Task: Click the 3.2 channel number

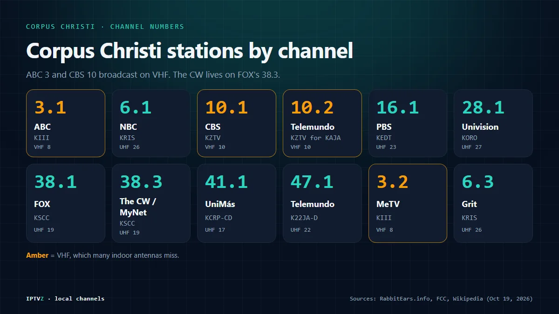Action: [392, 182]
